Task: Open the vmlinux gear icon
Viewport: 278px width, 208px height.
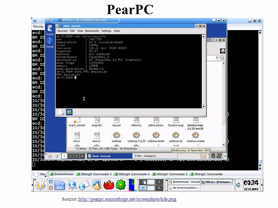Action: coord(116,135)
